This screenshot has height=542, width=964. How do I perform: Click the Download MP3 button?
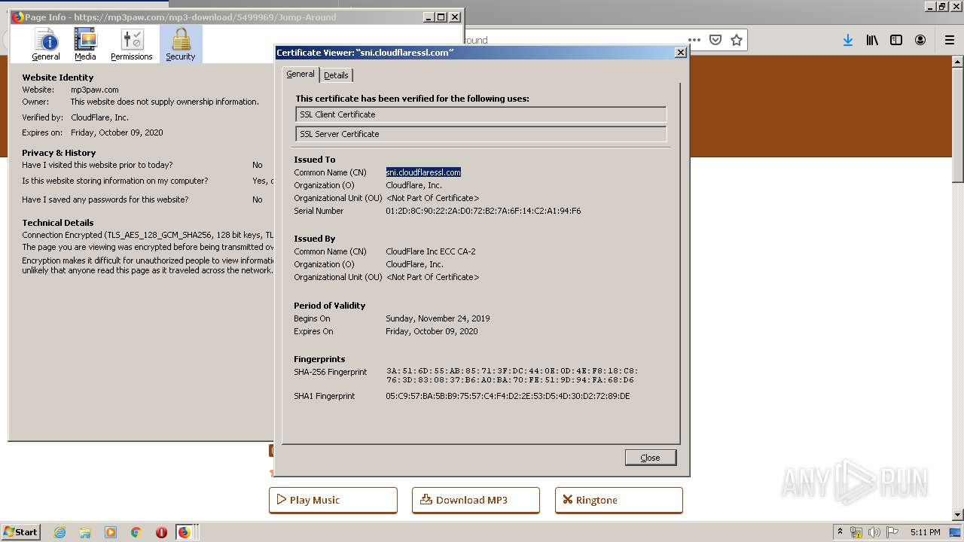(476, 500)
